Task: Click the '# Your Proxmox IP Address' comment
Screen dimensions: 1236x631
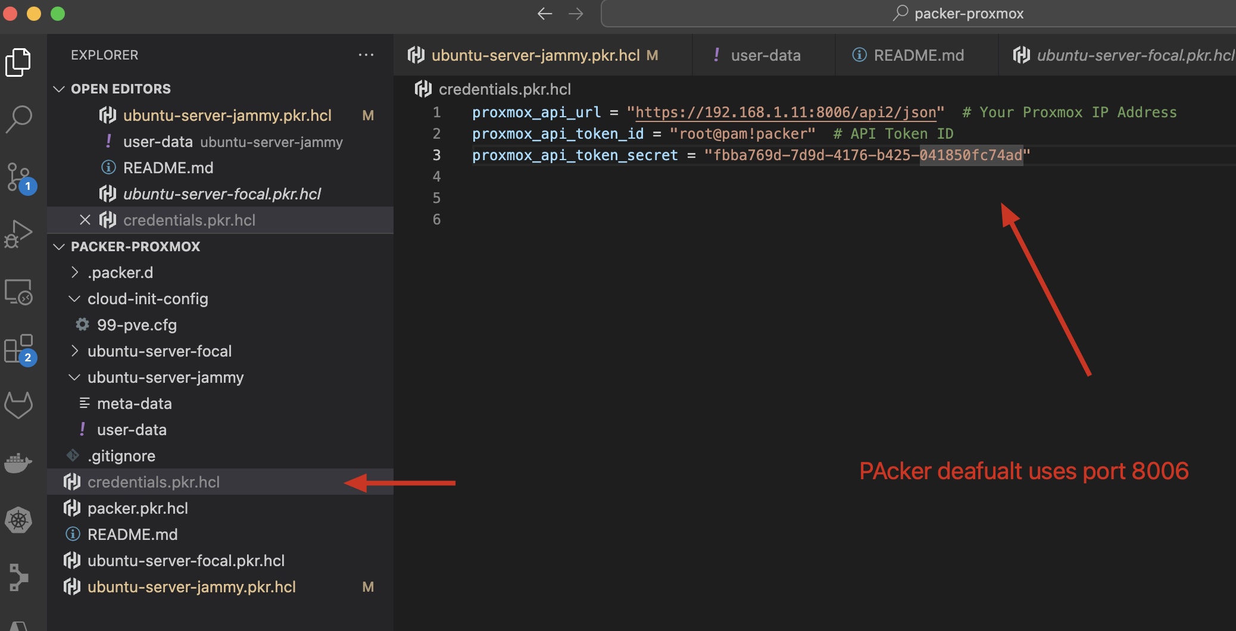Action: point(1069,113)
